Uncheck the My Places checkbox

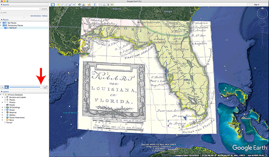click(4, 23)
